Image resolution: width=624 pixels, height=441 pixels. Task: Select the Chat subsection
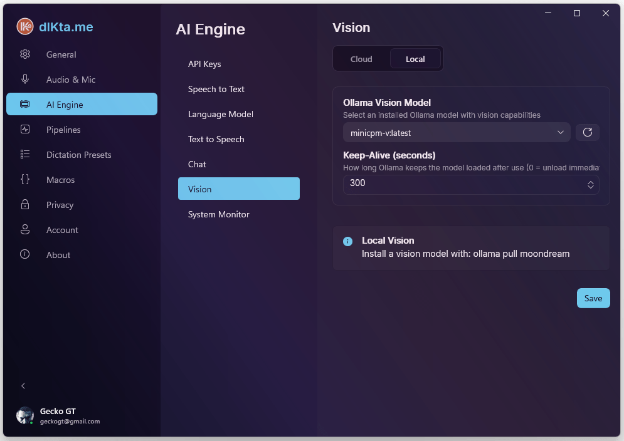(239, 164)
